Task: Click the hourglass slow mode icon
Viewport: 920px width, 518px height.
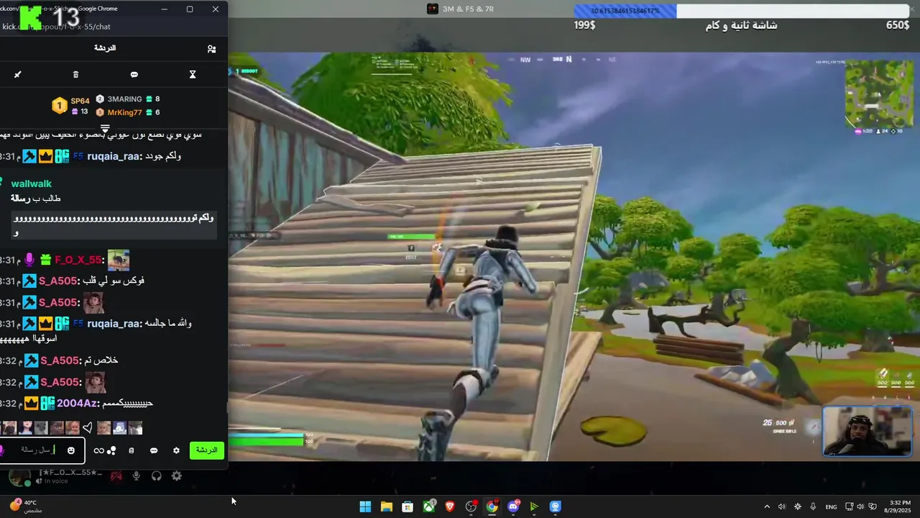Action: click(193, 74)
